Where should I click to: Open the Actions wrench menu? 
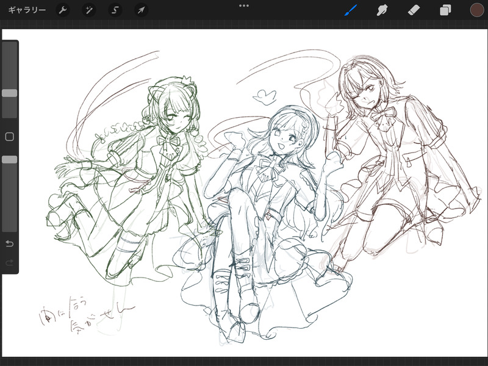pyautogui.click(x=63, y=10)
